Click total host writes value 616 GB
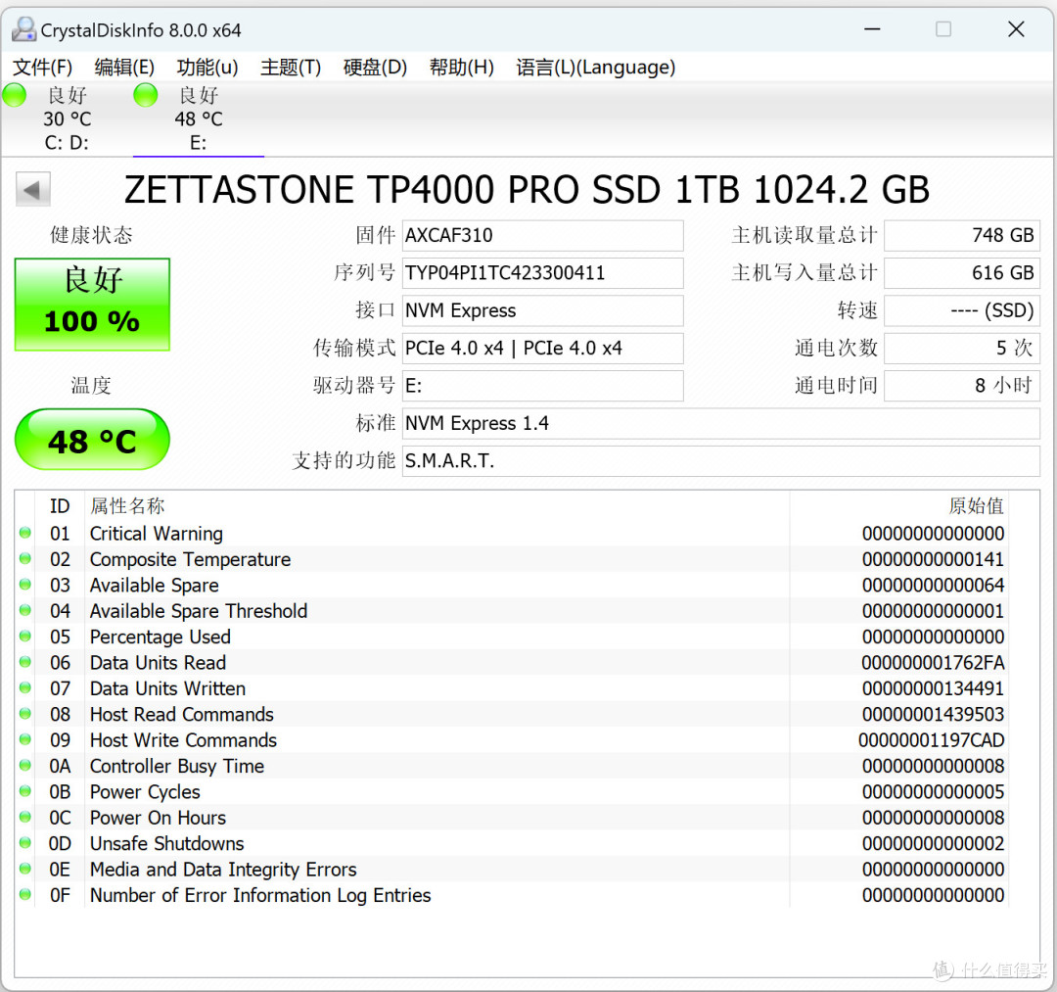Viewport: 1057px width, 992px height. (962, 273)
